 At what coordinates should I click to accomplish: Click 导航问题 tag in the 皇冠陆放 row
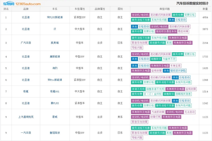[x=137, y=138]
